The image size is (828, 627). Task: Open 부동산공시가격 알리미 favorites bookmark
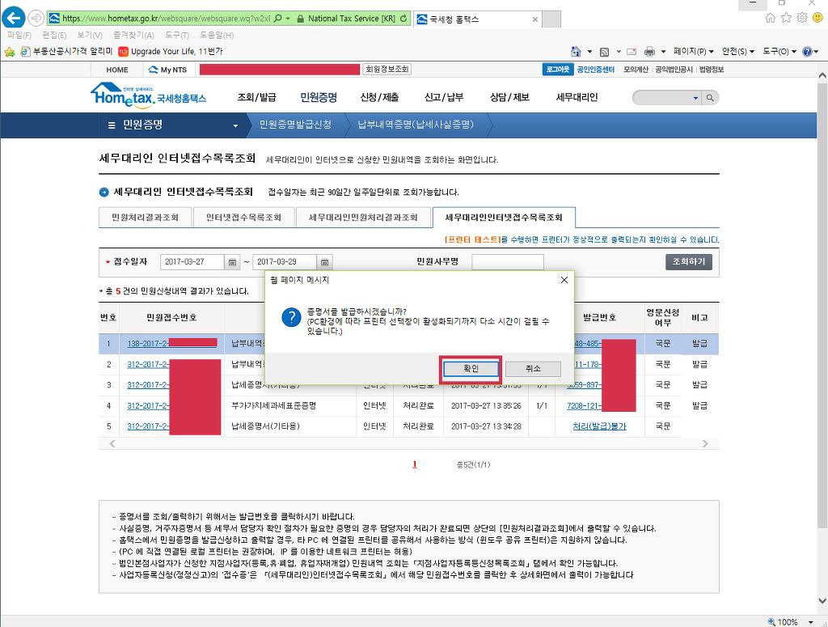coord(67,51)
